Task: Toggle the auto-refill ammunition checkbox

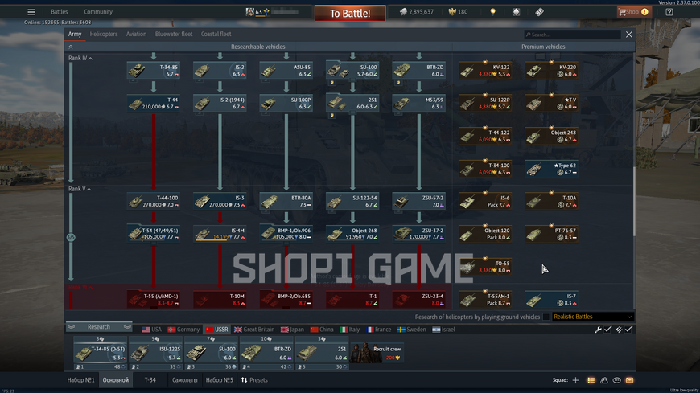Action: coord(628,330)
